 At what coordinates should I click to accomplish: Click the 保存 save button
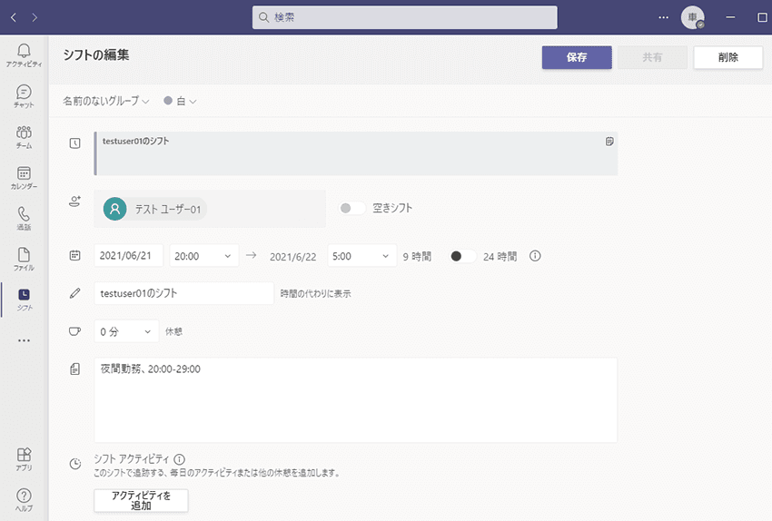(577, 57)
